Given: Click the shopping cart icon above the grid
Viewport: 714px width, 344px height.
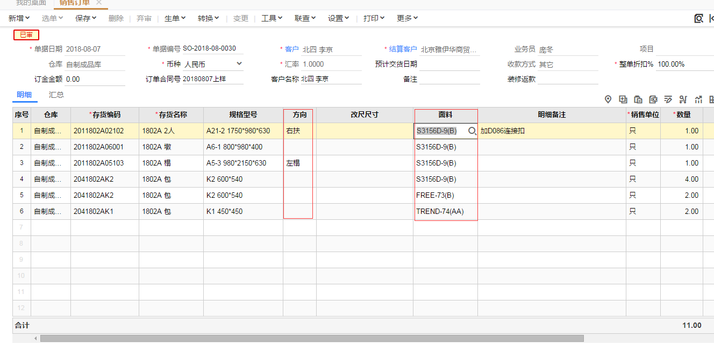Looking at the screenshot, I should 683,99.
